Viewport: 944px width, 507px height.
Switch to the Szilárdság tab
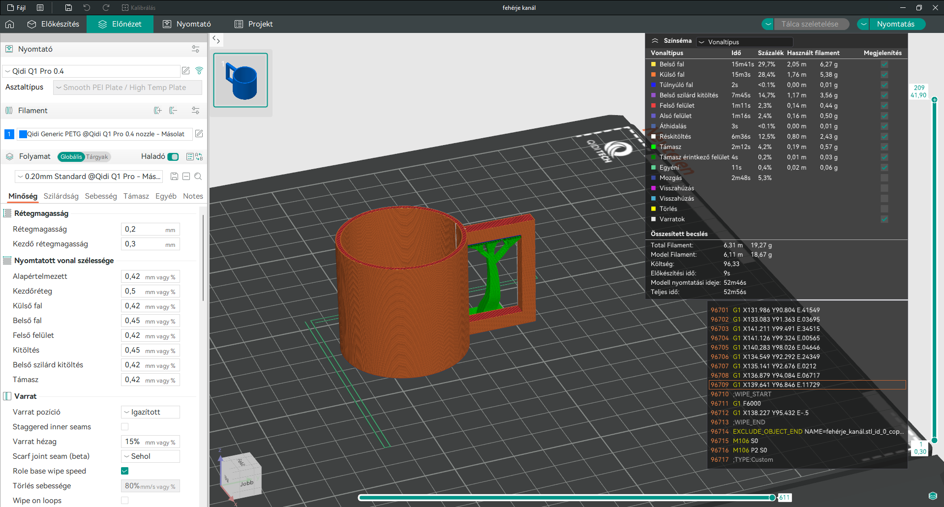[x=61, y=196]
